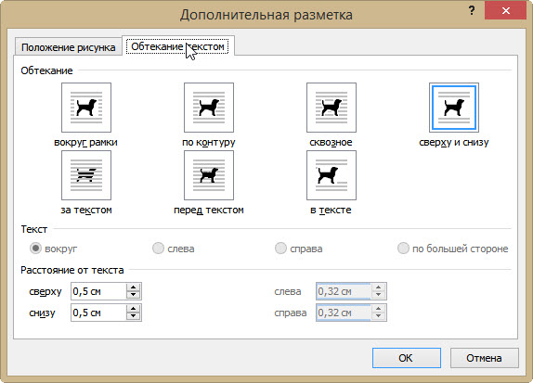
Task: Pick the 'в тексте' inline wrapping icon
Action: (331, 175)
